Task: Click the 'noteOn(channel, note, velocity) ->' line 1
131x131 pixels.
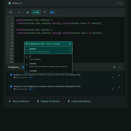Action: pyautogui.click(x=34, y=20)
